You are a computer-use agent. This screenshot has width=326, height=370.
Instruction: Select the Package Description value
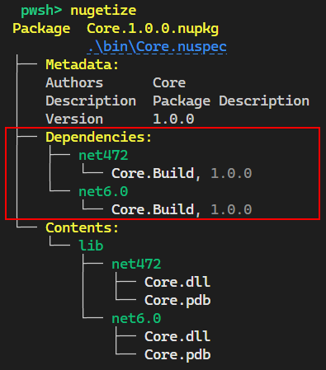[231, 101]
